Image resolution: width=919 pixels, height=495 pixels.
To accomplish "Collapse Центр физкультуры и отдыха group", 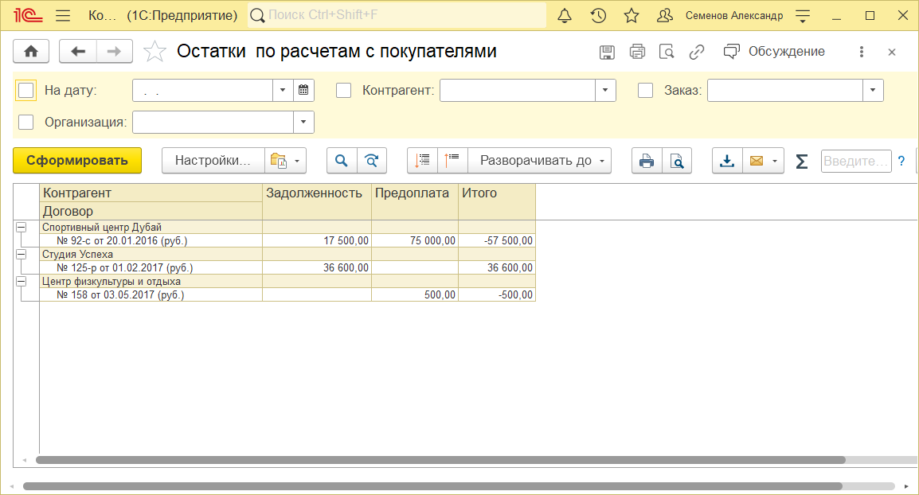I will point(21,281).
